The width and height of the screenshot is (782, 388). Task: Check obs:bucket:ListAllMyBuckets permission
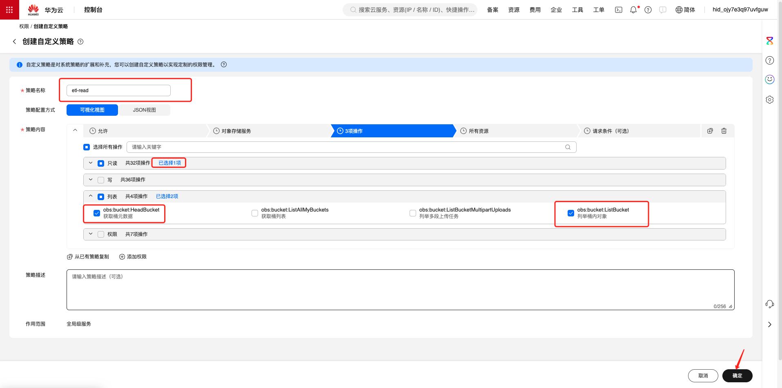coord(255,213)
